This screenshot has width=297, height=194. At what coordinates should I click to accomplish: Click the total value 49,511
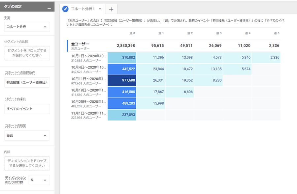(186, 45)
